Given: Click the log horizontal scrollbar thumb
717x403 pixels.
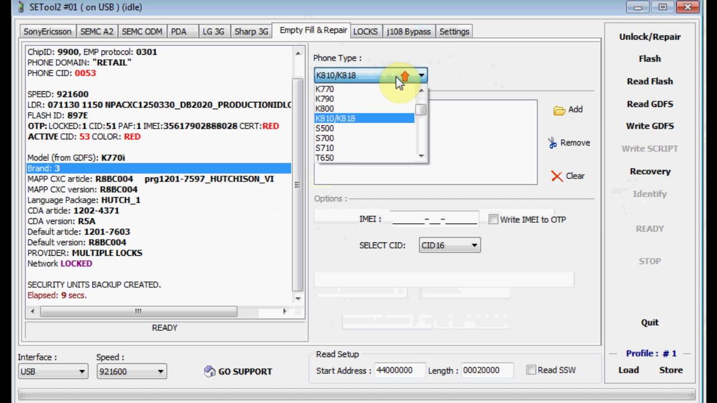Looking at the screenshot, I should point(138,311).
